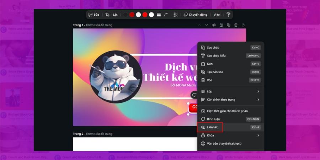Open the transparency checkerboard icon

[176, 15]
